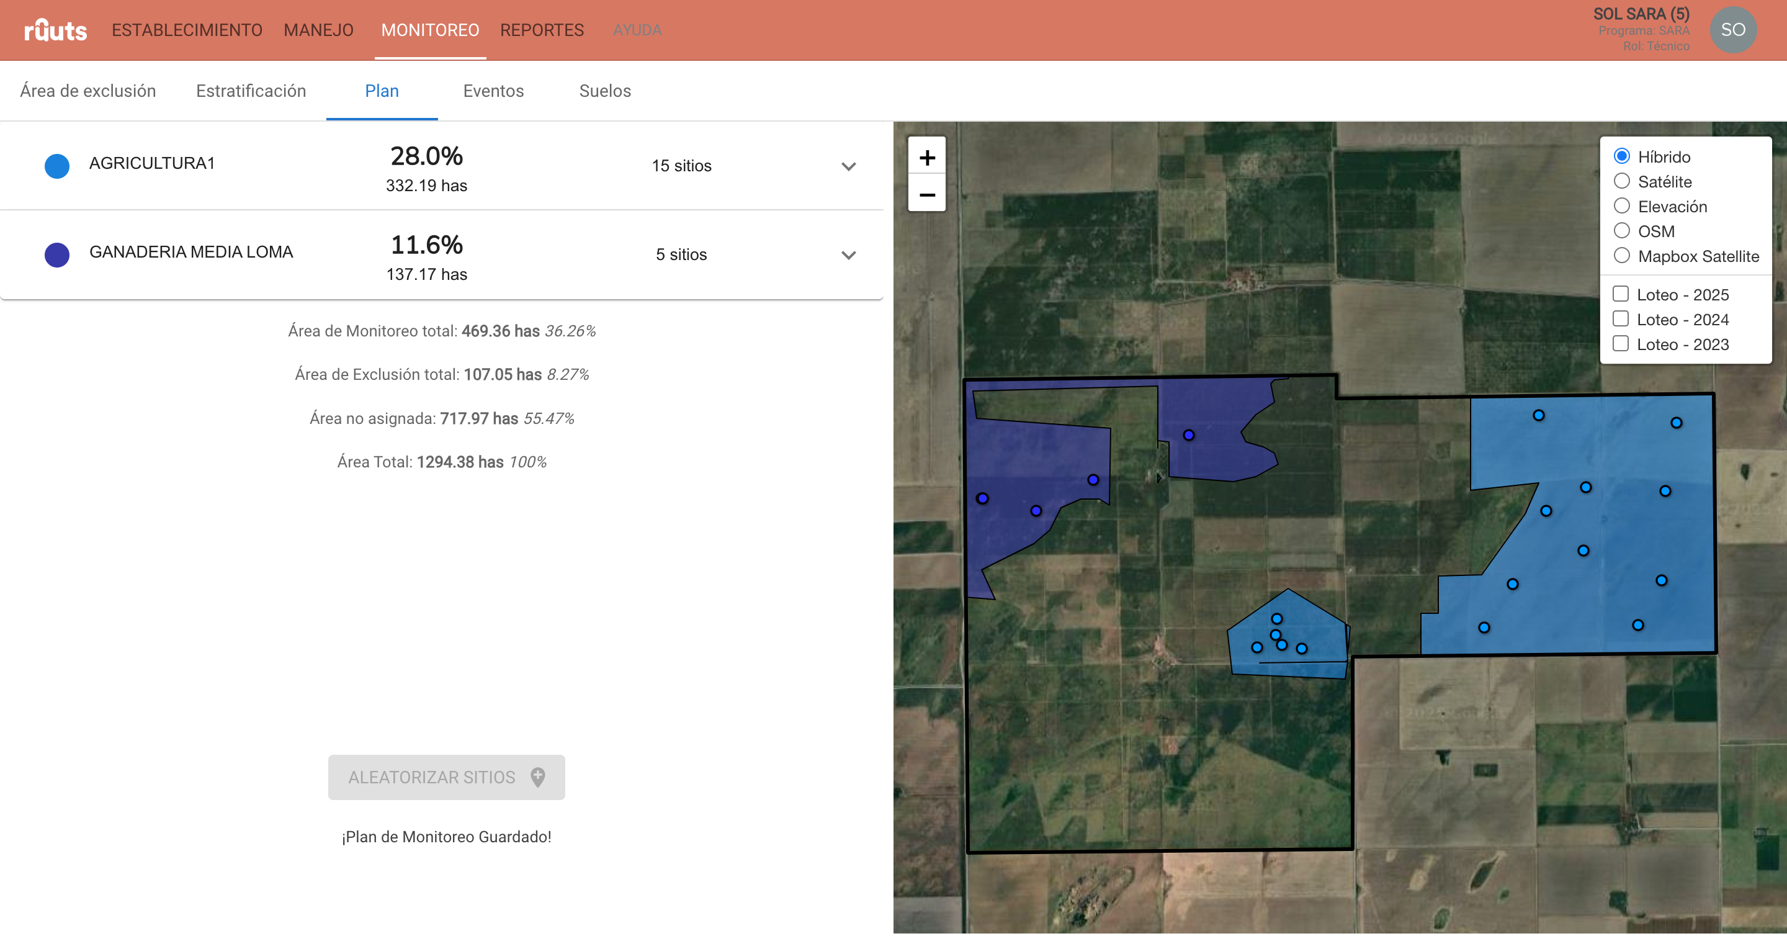
Task: Zoom out on the map
Action: pos(927,194)
